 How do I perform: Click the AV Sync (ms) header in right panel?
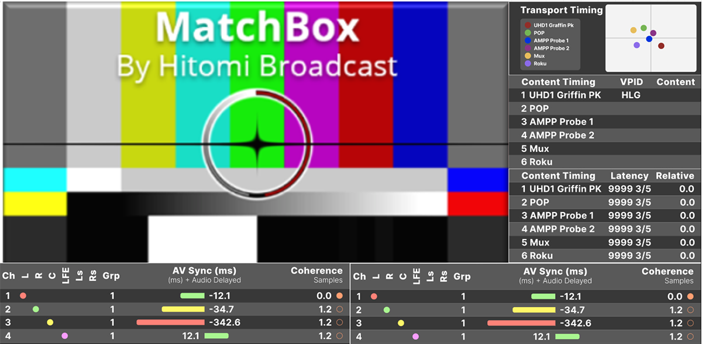555,272
